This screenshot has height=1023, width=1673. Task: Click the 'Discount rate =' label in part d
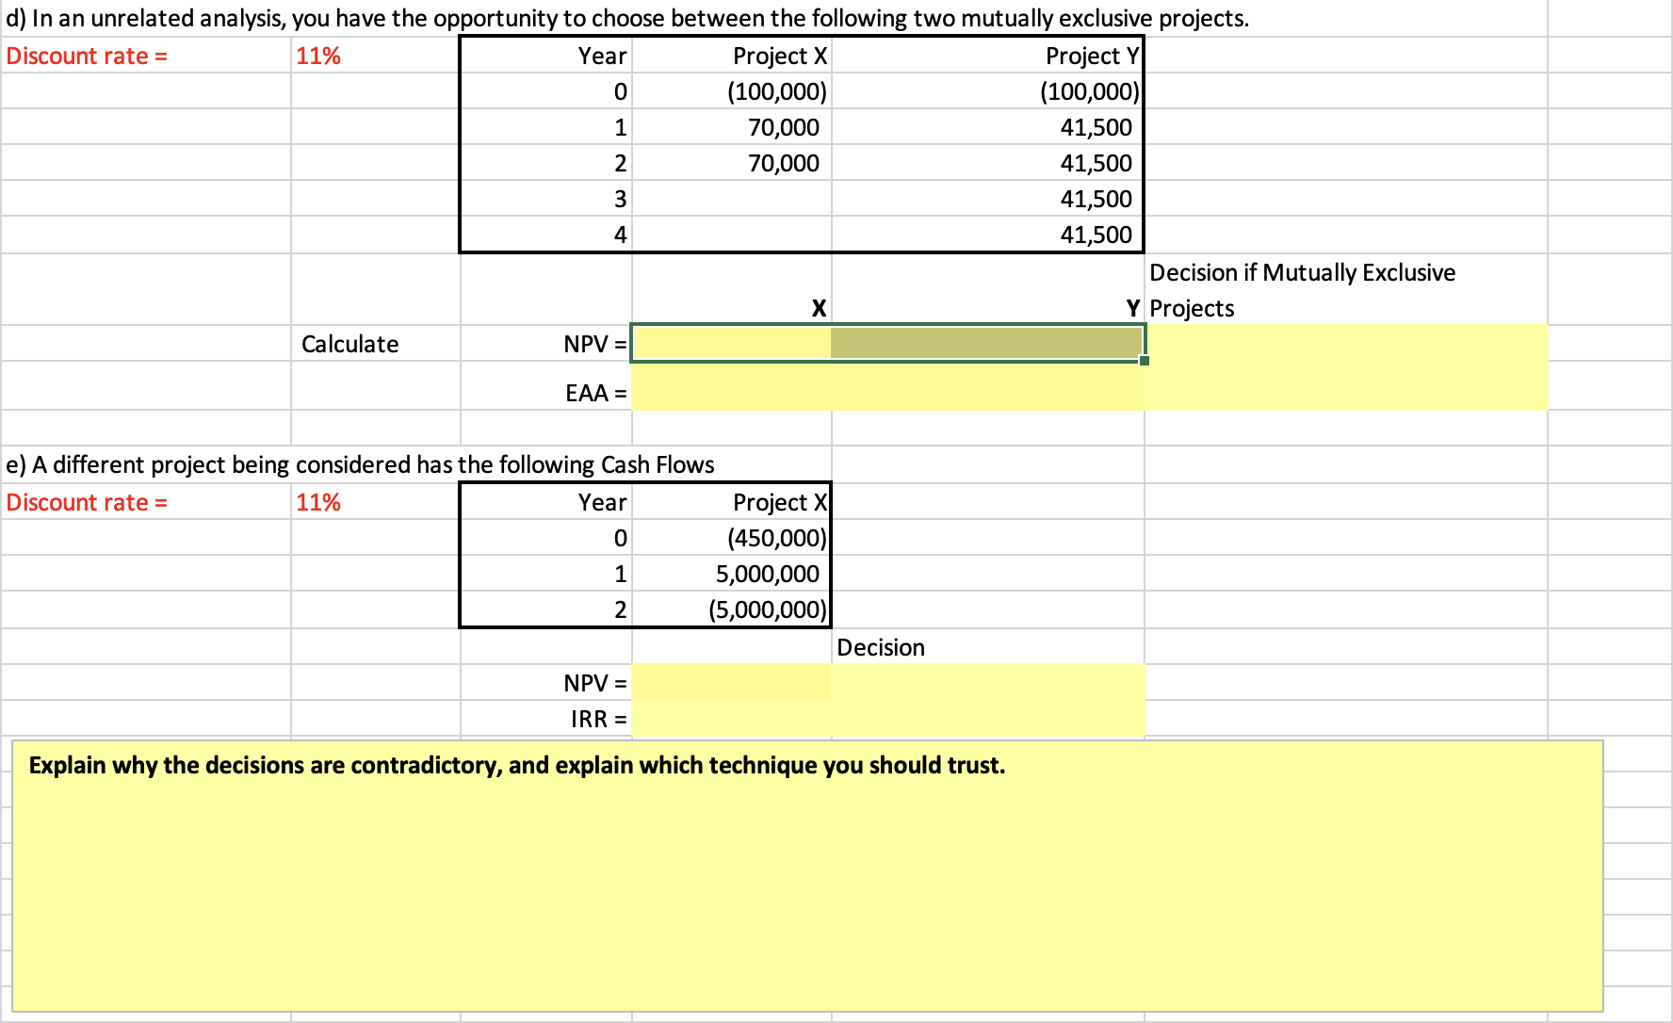(x=87, y=56)
